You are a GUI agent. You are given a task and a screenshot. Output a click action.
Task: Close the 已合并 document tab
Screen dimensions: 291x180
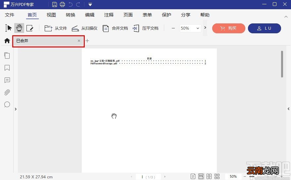click(79, 41)
